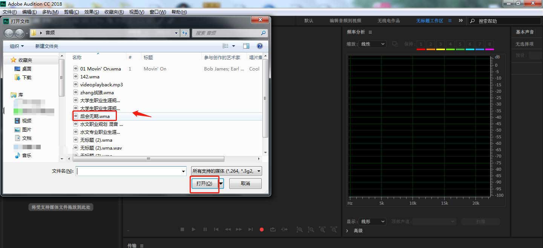The image size is (543, 248).
Task: Open the 缩放 线性 dropdown
Action: [x=373, y=44]
